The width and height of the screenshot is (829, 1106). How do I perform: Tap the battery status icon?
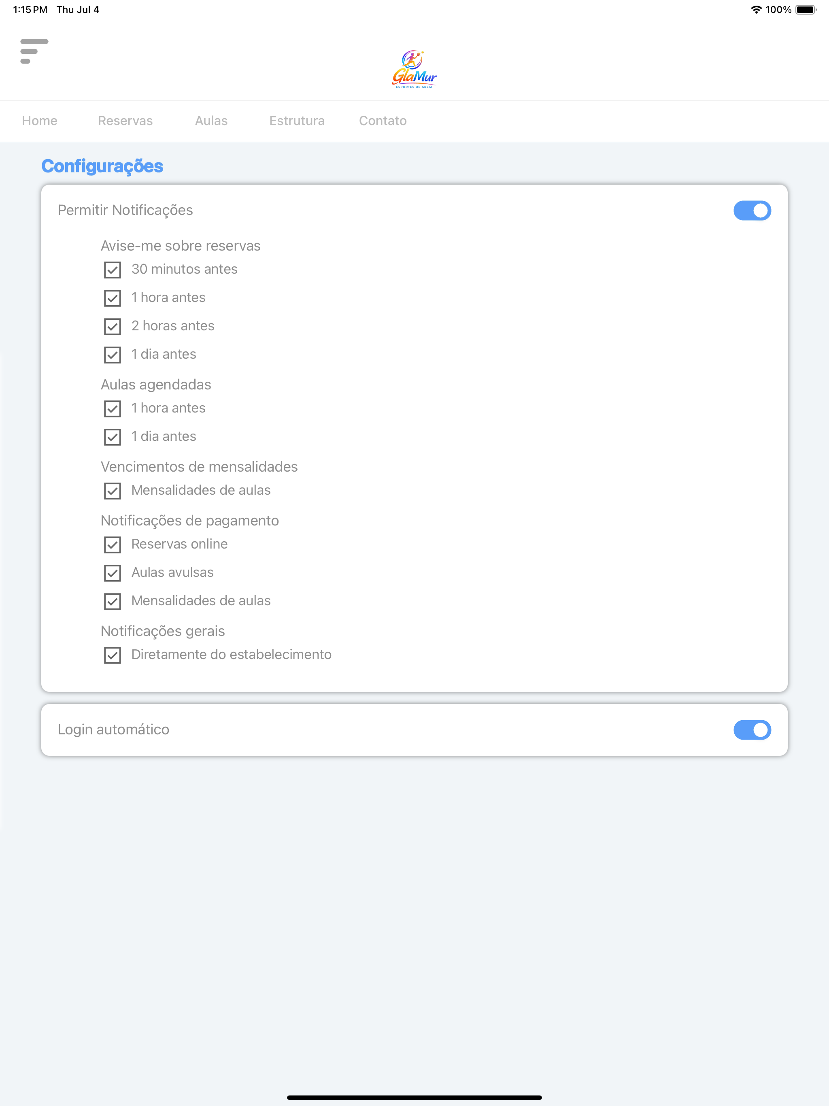click(806, 9)
